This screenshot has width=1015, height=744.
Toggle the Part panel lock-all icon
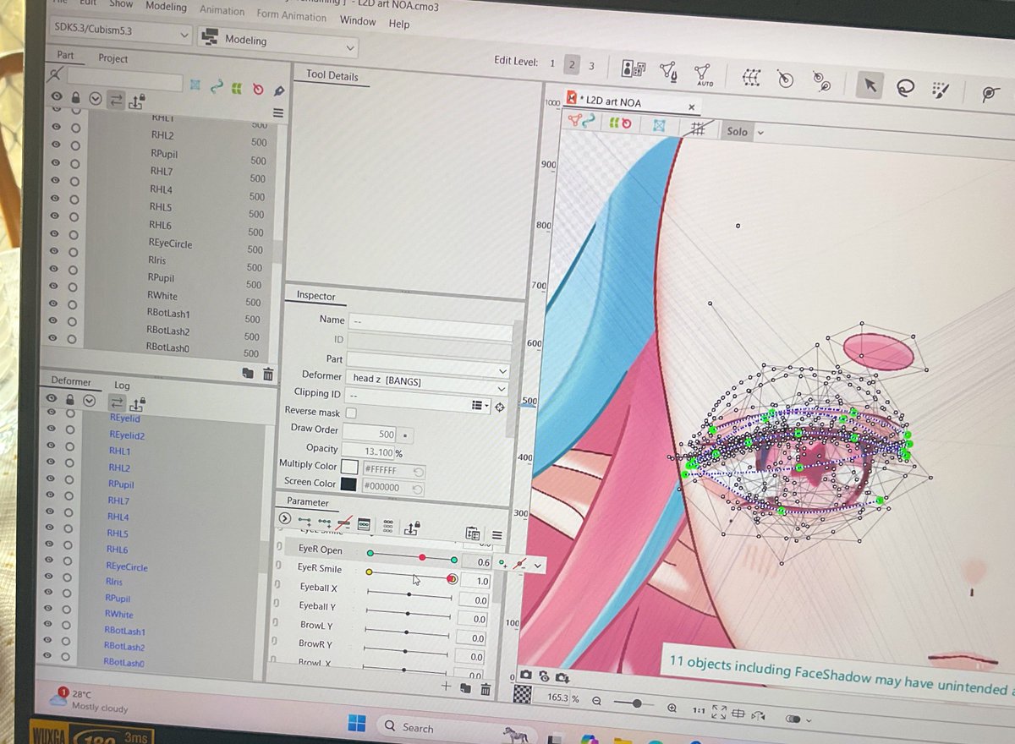75,99
